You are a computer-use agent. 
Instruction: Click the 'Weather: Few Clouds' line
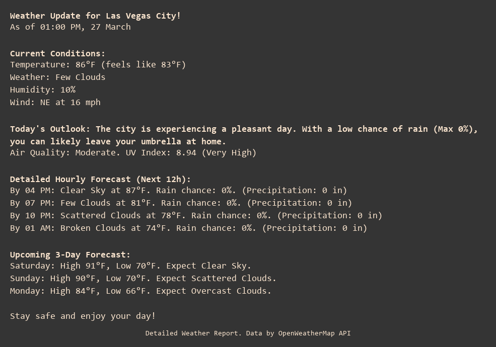click(57, 77)
